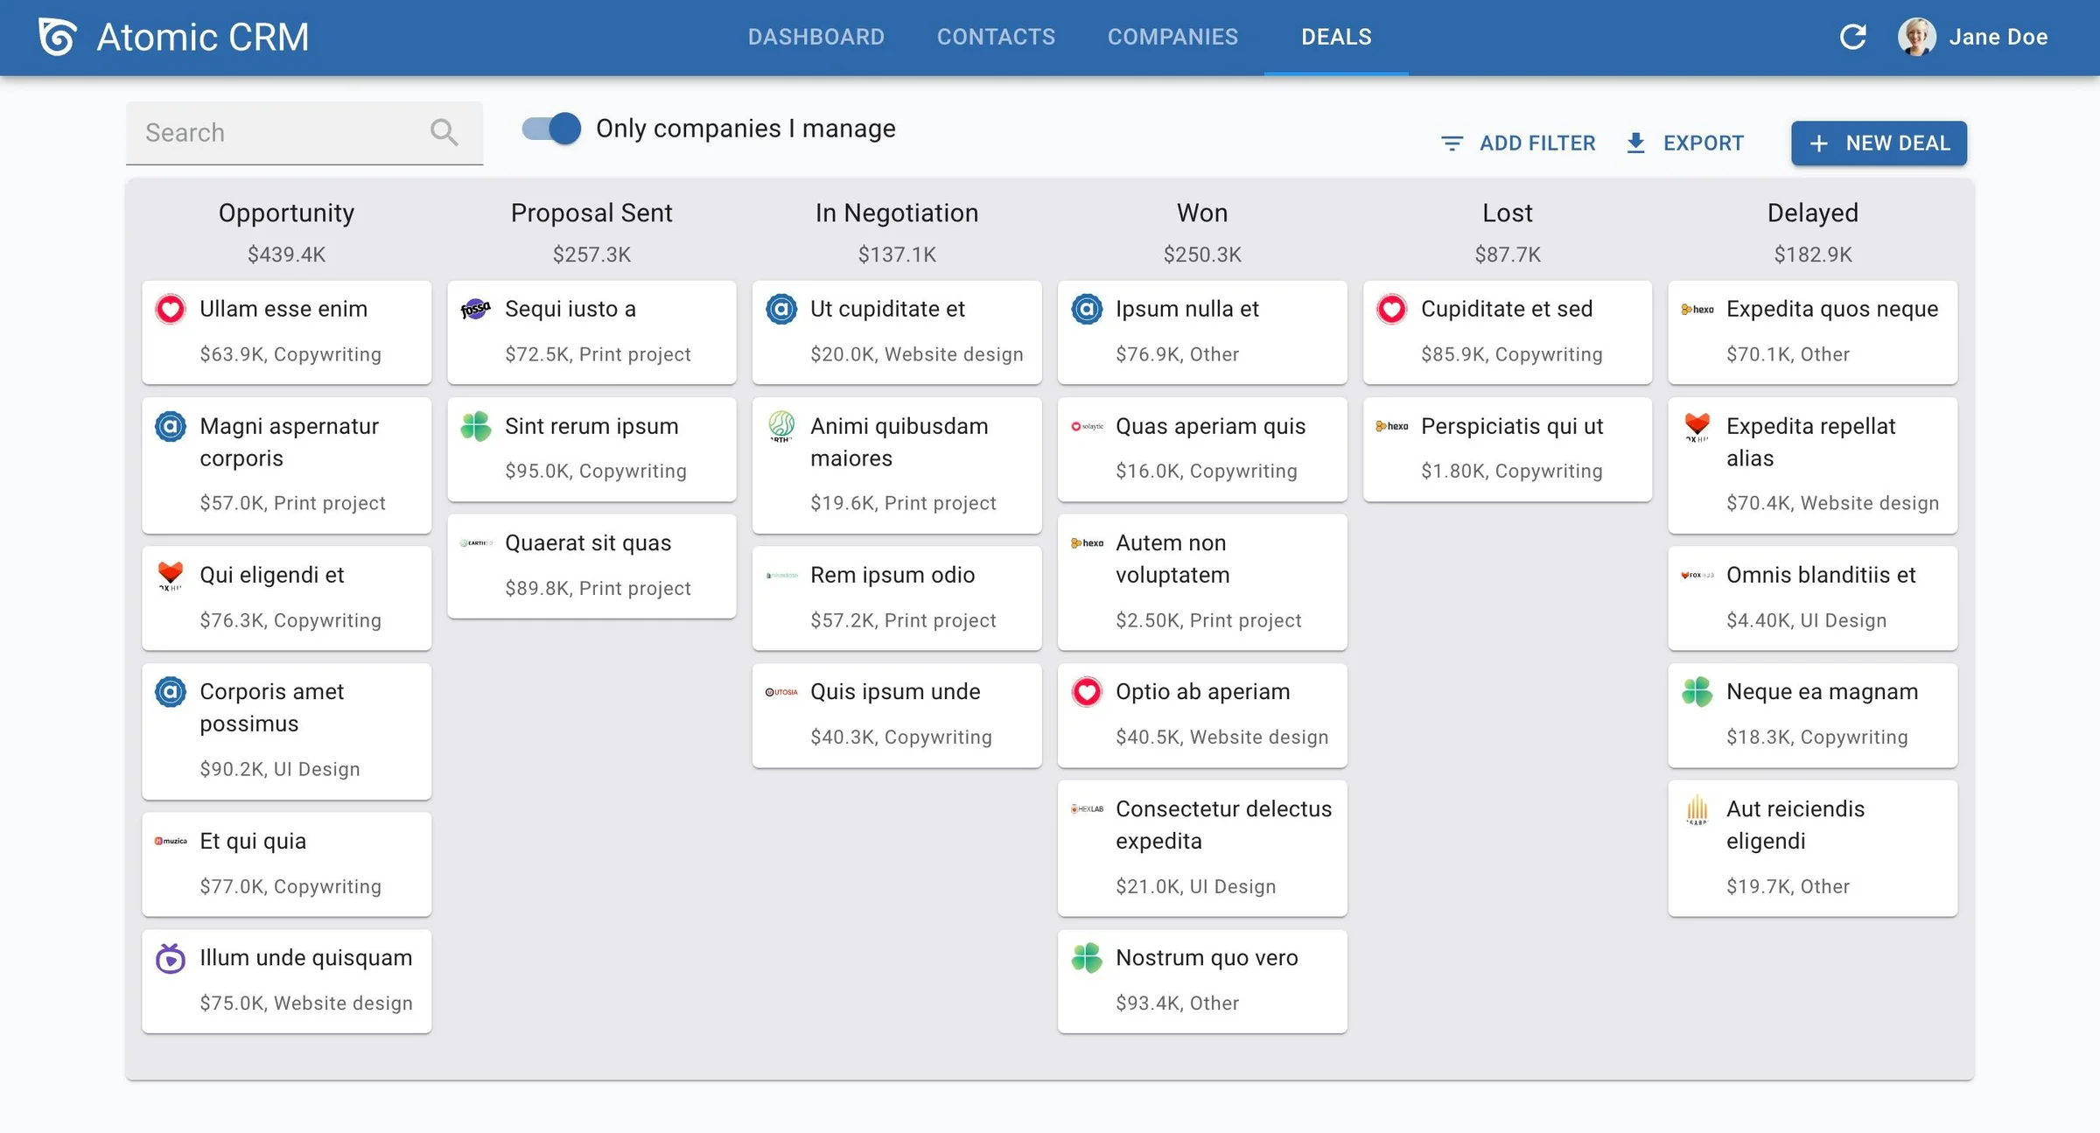The image size is (2100, 1133).
Task: Create a new deal
Action: [1879, 143]
